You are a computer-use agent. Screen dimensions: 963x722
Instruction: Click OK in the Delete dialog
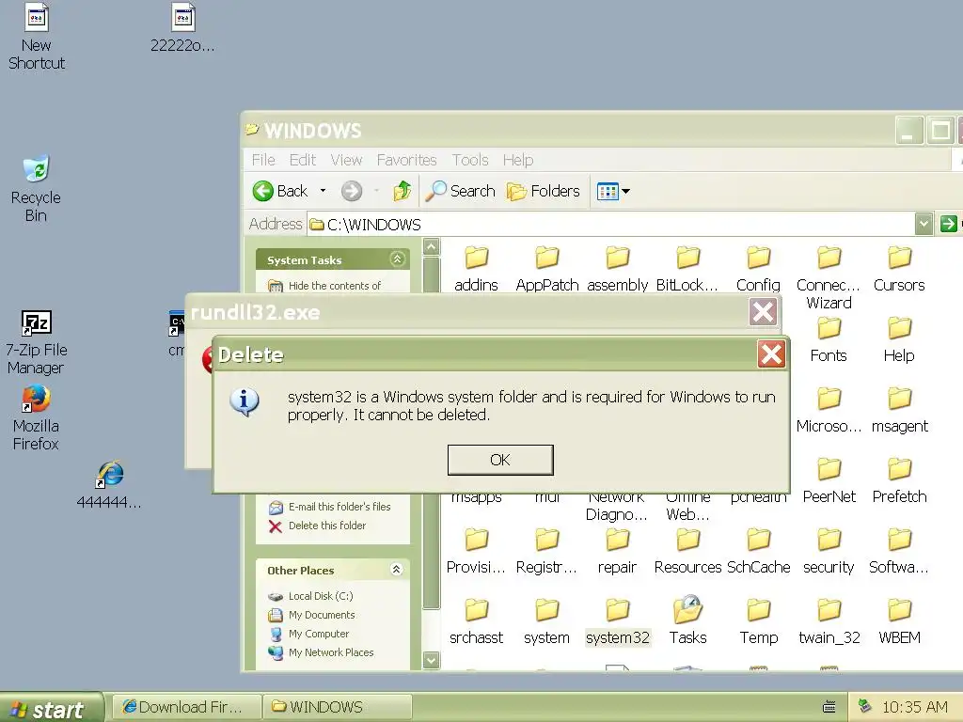(500, 460)
